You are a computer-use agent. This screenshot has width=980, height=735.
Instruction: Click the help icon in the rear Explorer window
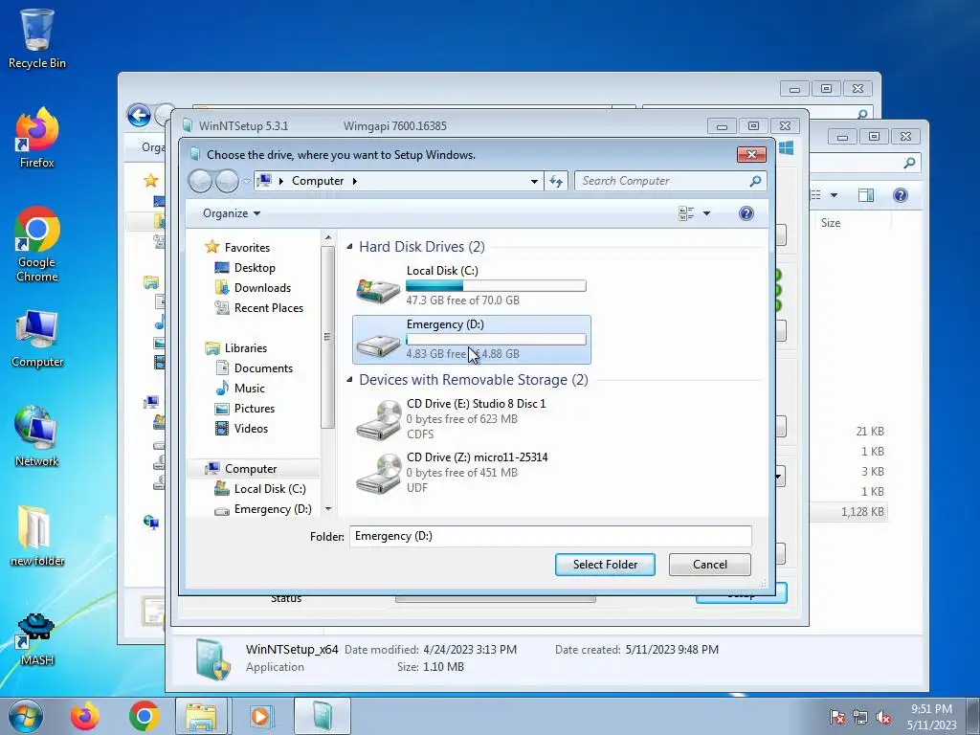click(x=900, y=195)
